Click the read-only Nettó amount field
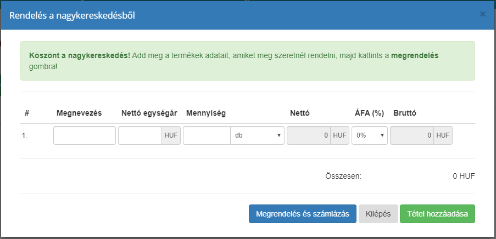496x239 pixels. point(309,135)
